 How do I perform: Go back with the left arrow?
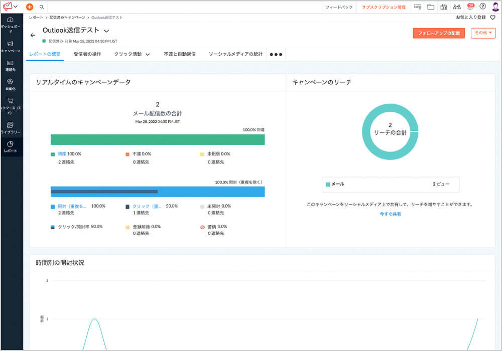[33, 35]
